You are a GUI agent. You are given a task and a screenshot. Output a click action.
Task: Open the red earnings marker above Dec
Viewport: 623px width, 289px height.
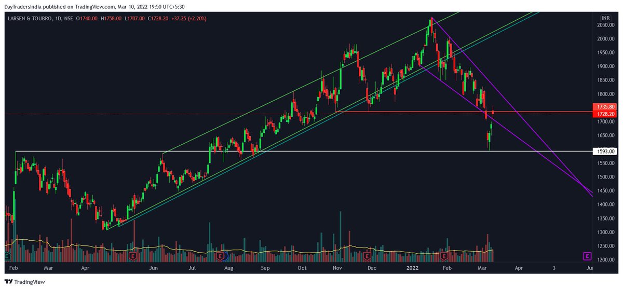368,256
